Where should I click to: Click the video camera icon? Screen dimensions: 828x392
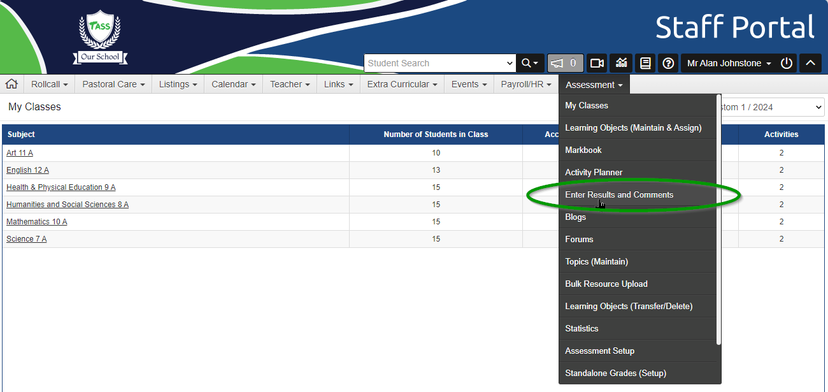point(597,63)
